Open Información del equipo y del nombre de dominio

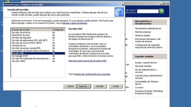[x=148, y=40]
